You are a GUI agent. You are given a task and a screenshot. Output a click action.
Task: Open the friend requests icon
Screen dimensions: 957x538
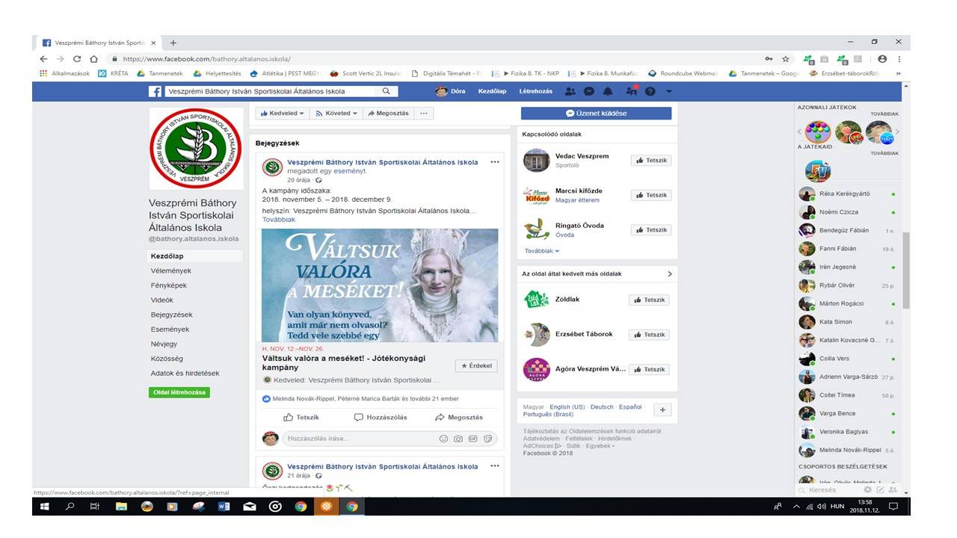pos(570,91)
